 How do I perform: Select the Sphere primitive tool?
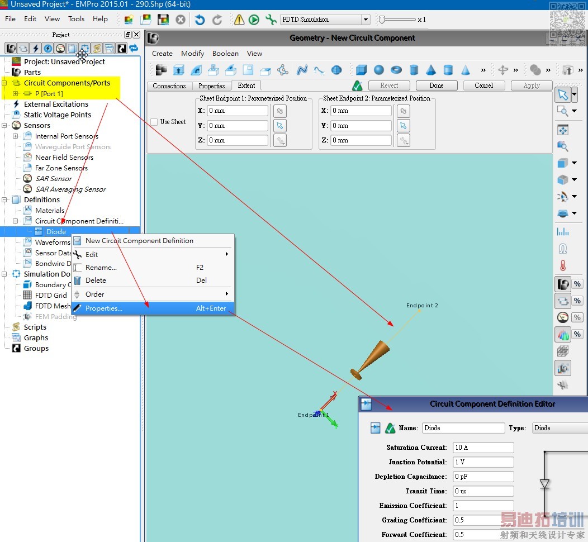tap(379, 70)
